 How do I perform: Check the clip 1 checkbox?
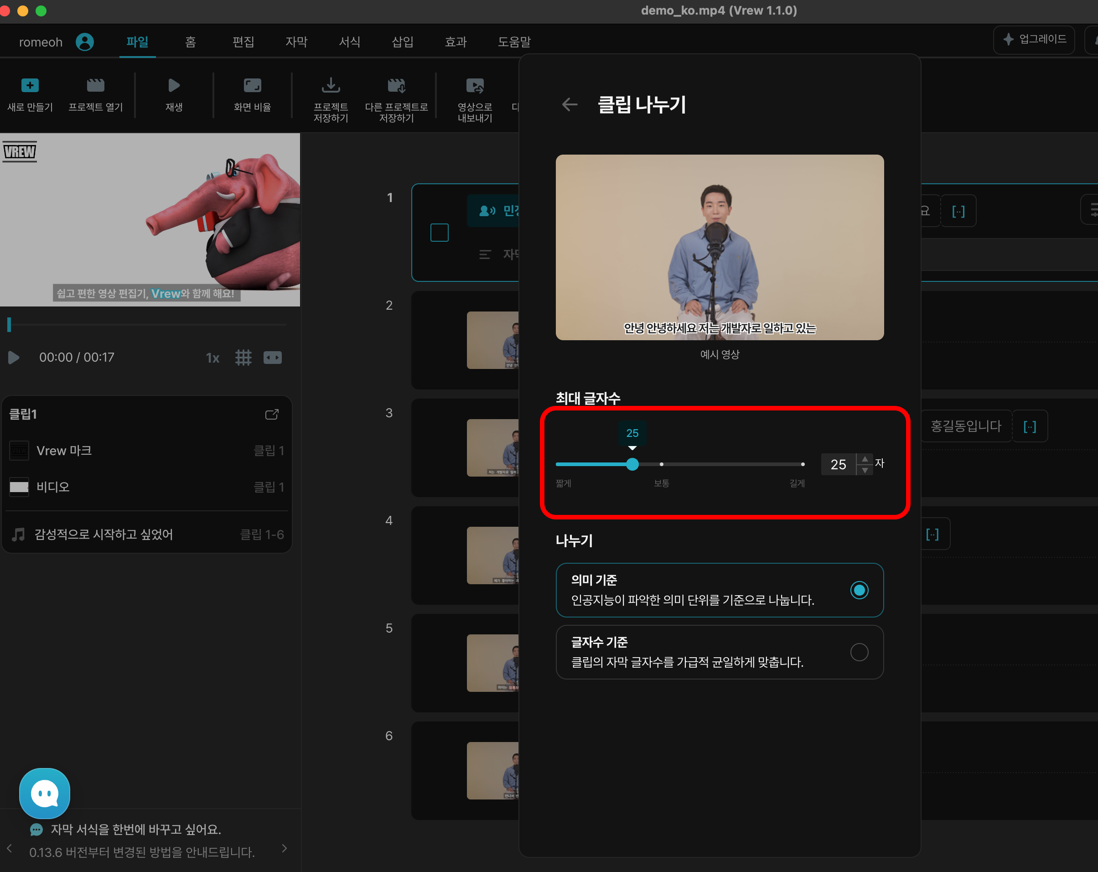click(439, 233)
